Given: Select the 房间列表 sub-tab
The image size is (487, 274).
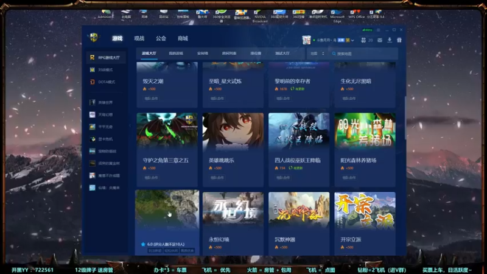Looking at the screenshot, I should pyautogui.click(x=229, y=54).
